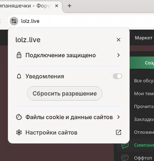Select the Закладки sidebar item
This screenshot has width=154, height=161.
tap(144, 119)
